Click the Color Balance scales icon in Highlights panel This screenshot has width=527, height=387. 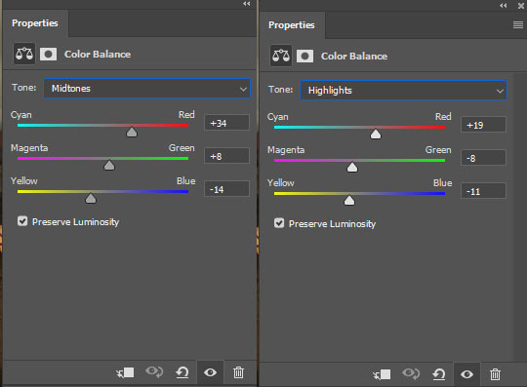coord(281,56)
